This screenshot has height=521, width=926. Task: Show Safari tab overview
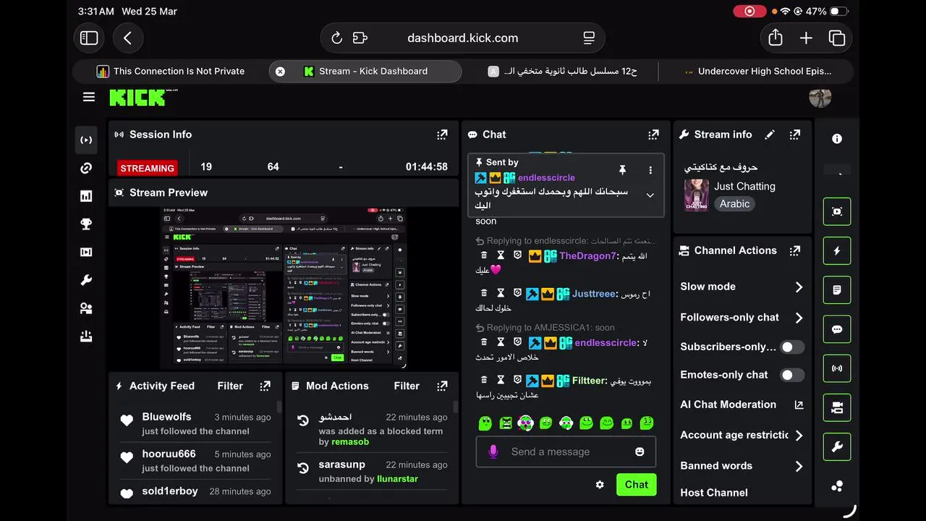pos(837,38)
